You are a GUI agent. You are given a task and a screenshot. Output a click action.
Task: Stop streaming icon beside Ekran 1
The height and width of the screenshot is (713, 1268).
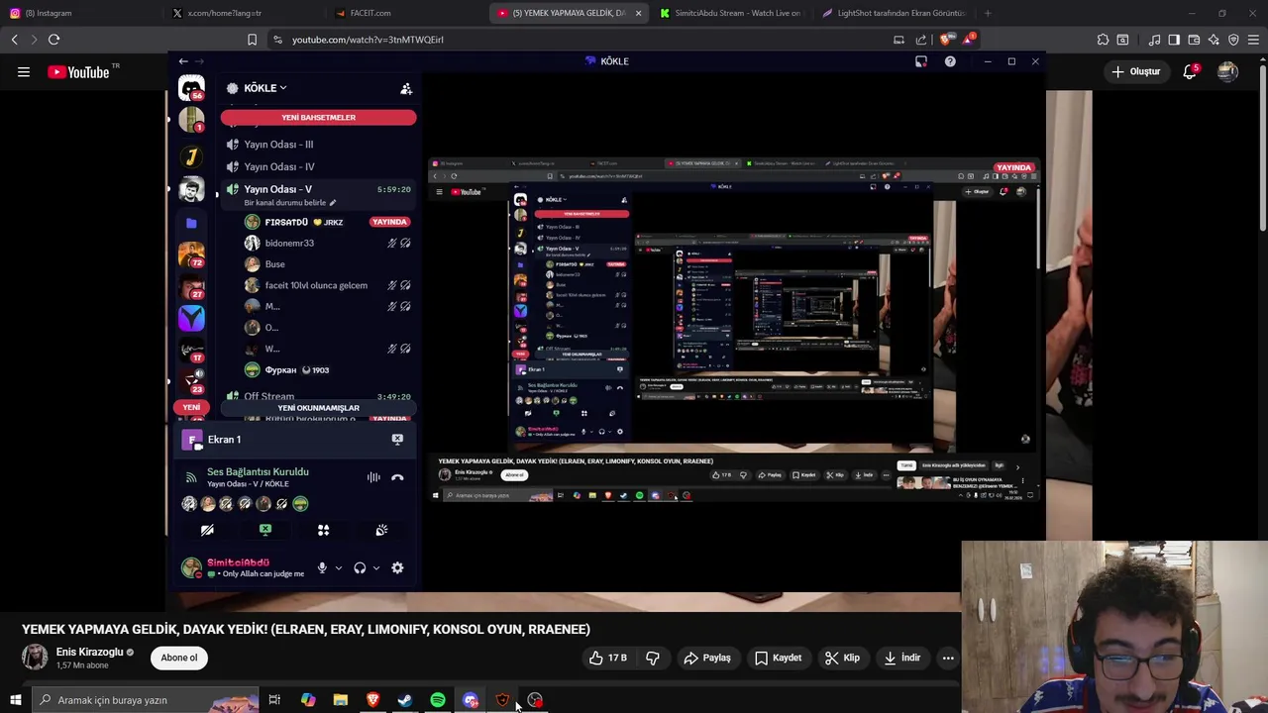click(397, 439)
